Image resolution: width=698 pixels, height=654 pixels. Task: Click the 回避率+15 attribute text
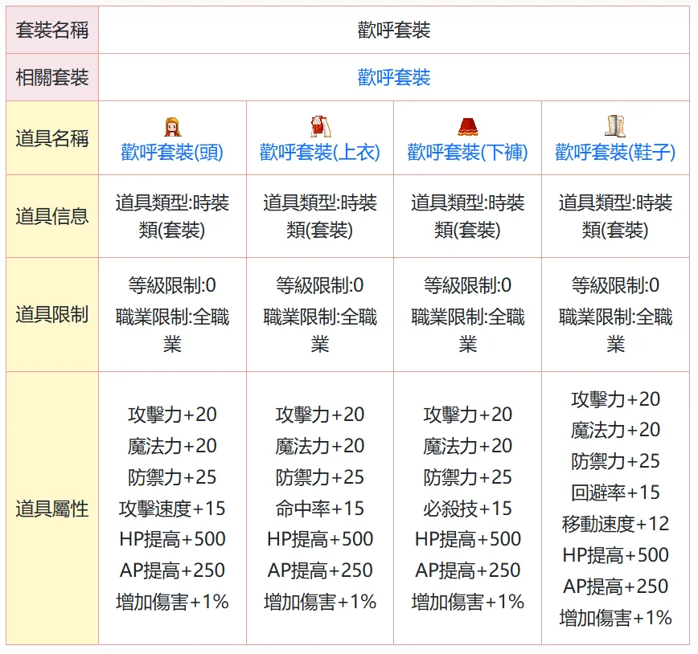(x=615, y=493)
